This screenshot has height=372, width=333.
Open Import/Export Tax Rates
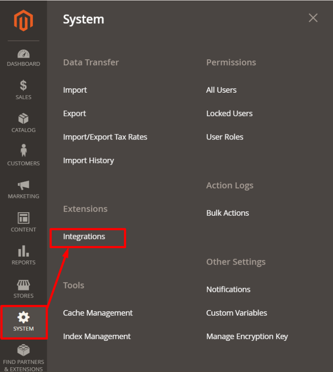(105, 136)
